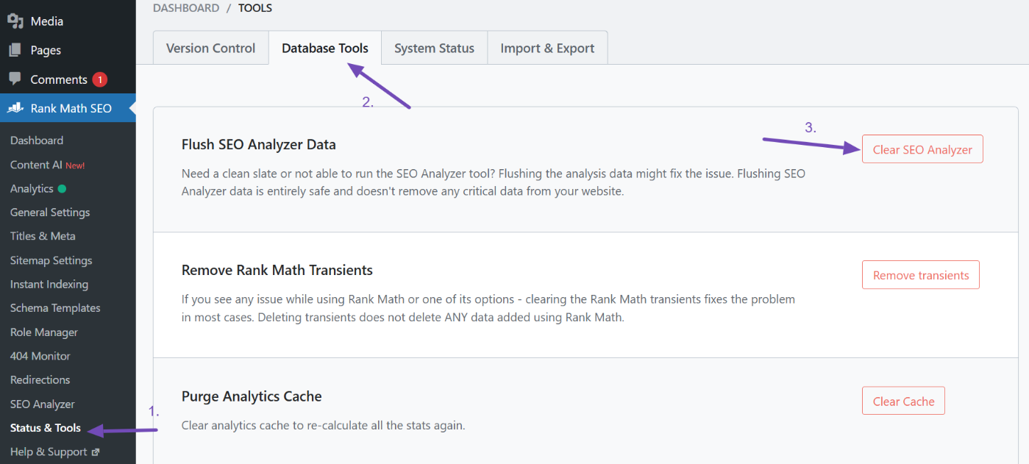Open the Import & Export tab
This screenshot has height=464, width=1029.
point(547,48)
